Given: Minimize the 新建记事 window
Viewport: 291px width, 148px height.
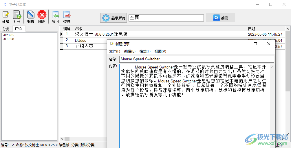Looking at the screenshot, I should tap(242, 44).
